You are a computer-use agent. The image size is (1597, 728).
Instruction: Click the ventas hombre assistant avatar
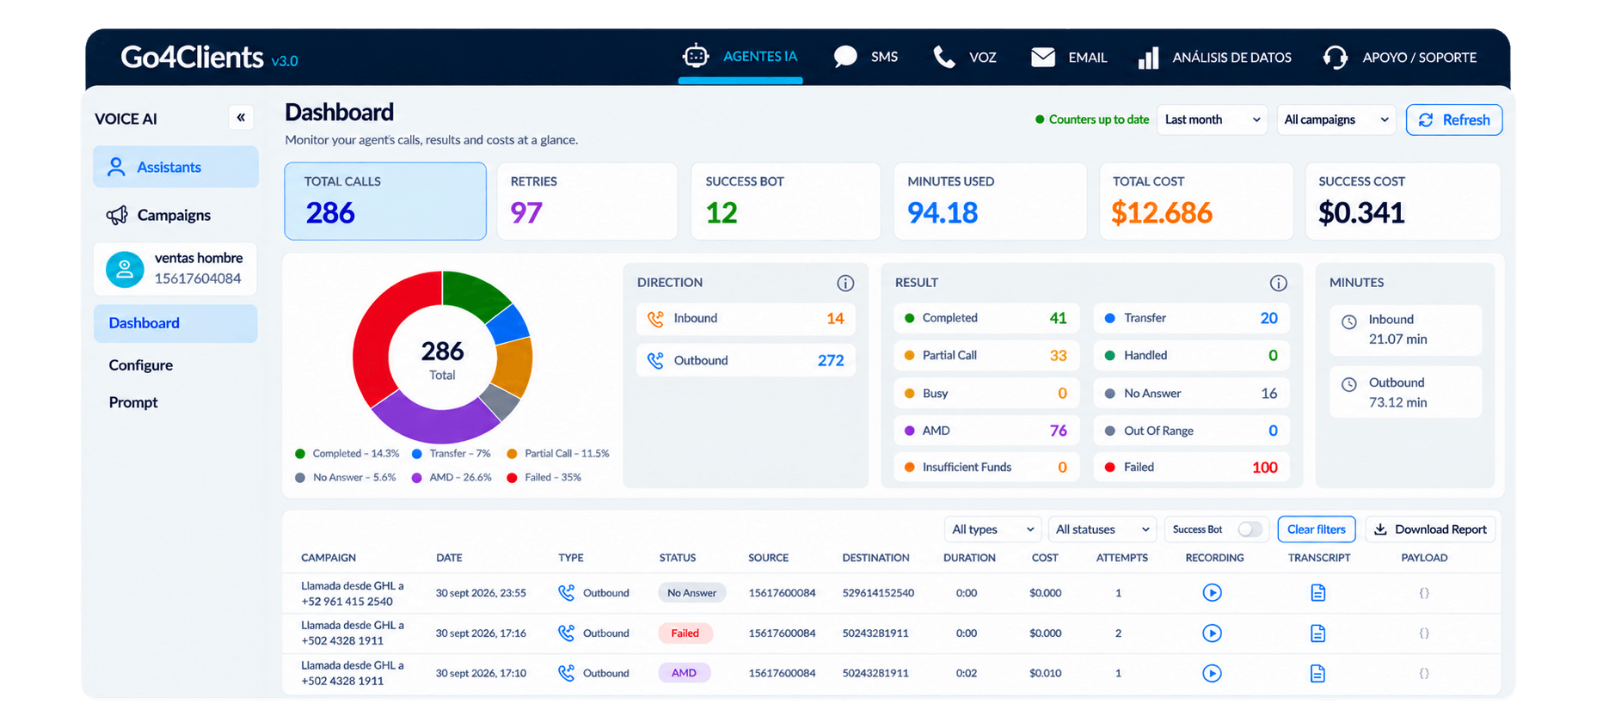[125, 269]
